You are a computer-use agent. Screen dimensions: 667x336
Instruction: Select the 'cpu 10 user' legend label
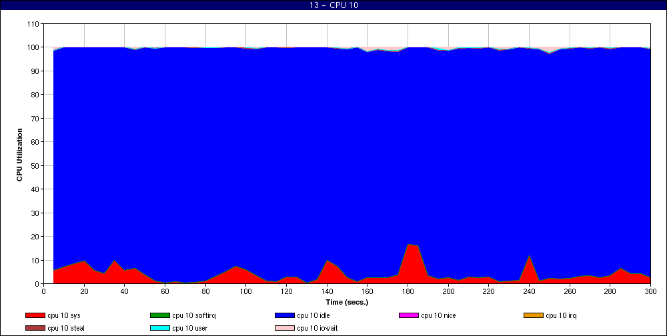coord(189,329)
